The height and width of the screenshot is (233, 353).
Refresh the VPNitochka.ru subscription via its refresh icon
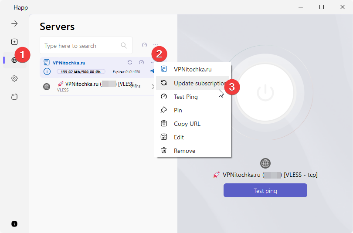pos(130,62)
